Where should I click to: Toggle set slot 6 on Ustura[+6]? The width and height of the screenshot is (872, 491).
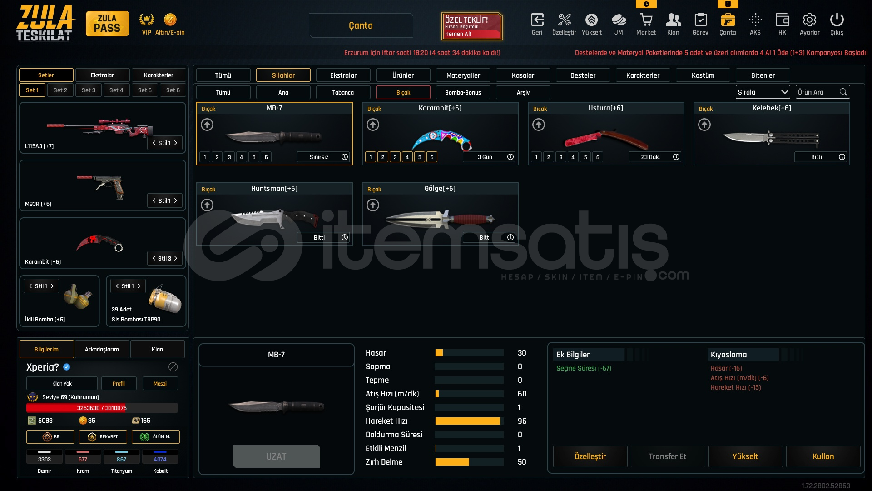coord(598,157)
